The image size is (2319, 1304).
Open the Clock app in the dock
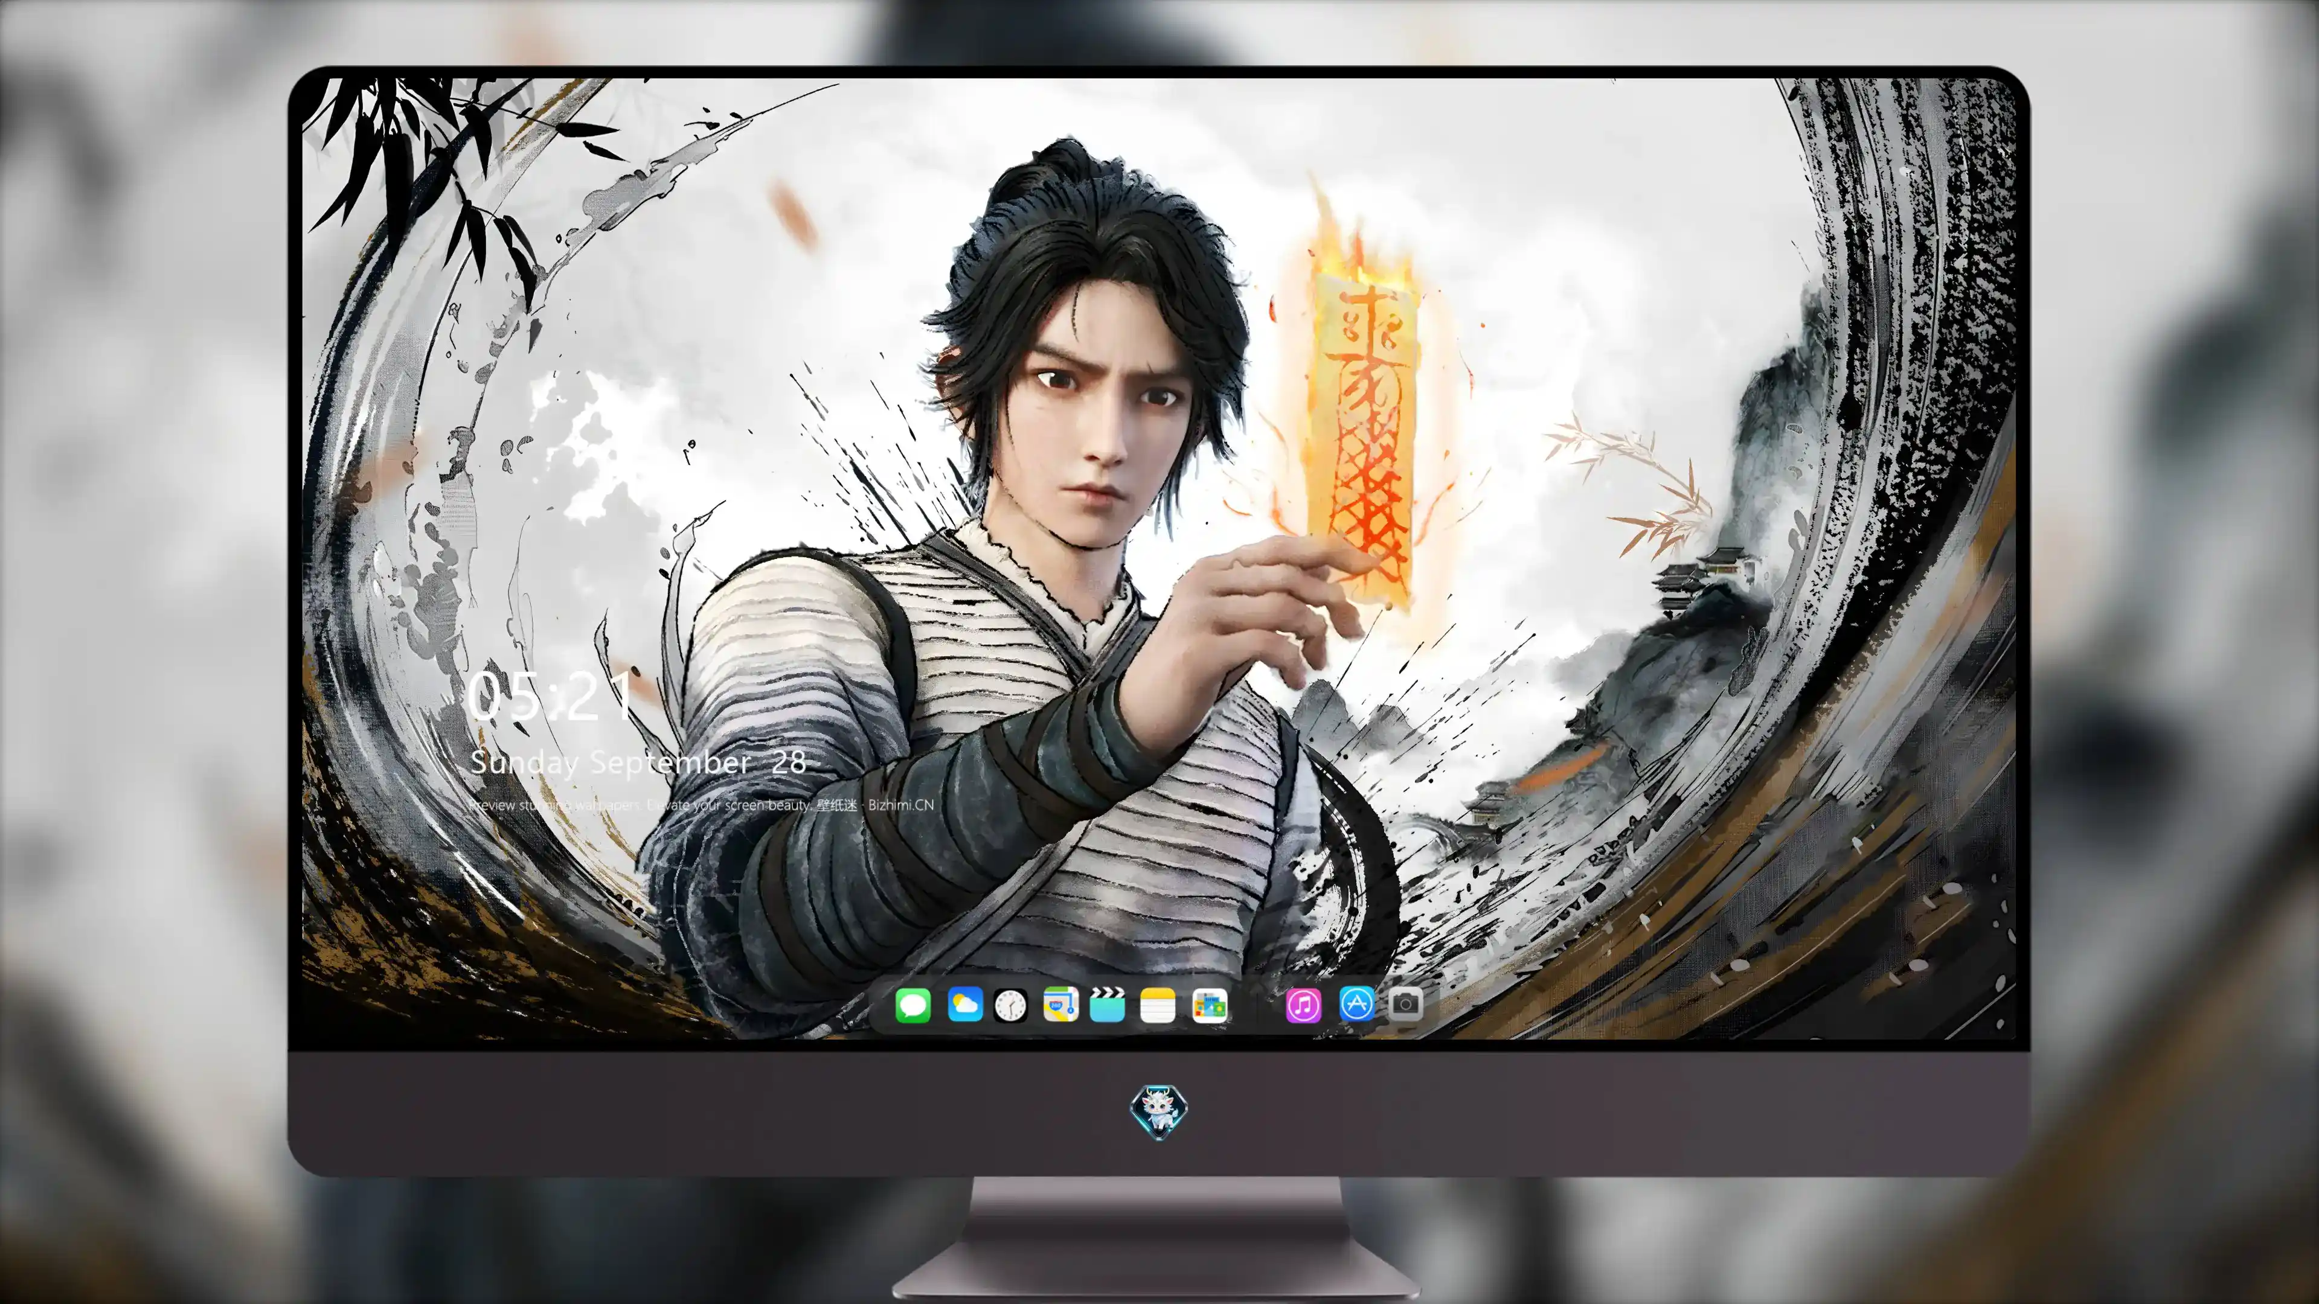point(1011,1005)
